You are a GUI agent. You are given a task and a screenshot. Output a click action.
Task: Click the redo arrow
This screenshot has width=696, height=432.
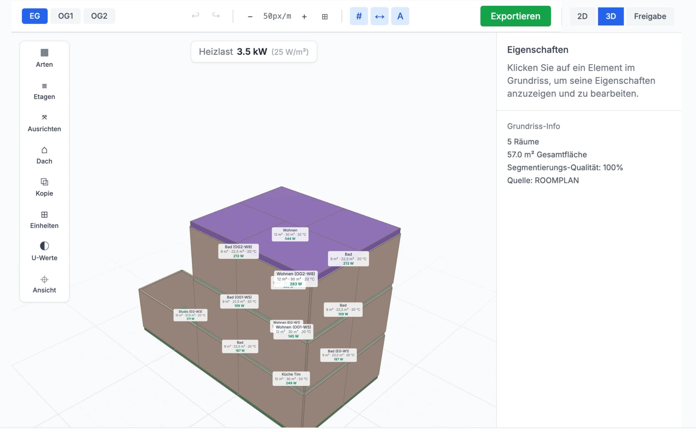(x=216, y=16)
